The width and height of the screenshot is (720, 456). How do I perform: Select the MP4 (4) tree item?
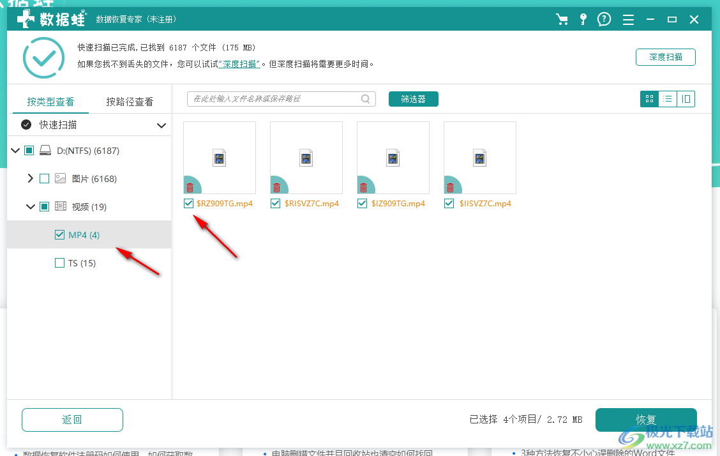click(x=89, y=234)
